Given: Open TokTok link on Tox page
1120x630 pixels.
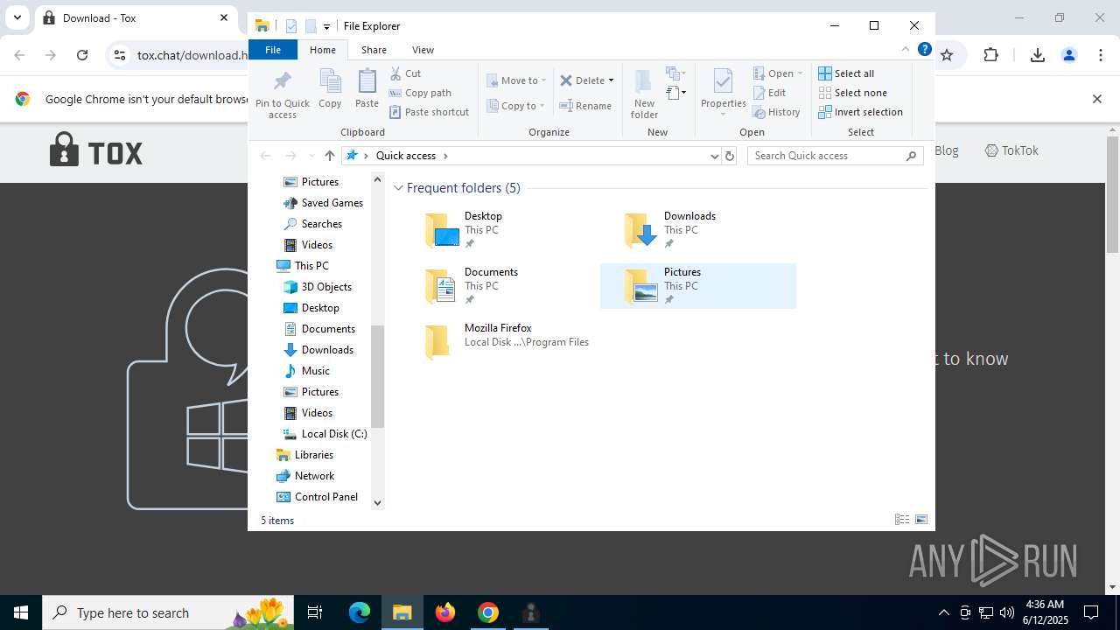Looking at the screenshot, I should tap(1011, 150).
